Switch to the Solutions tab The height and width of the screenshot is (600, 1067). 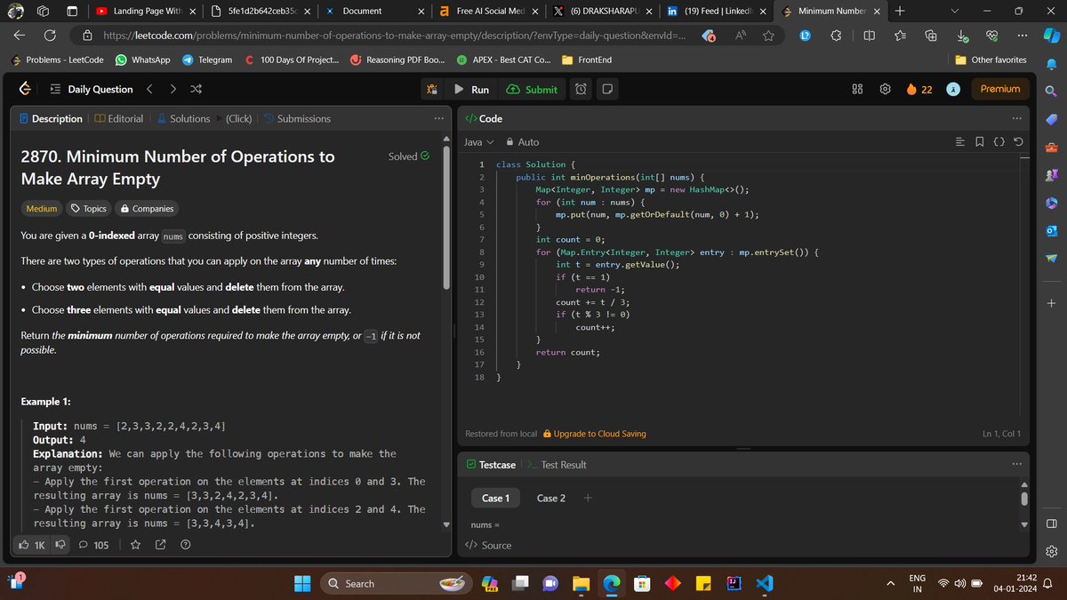point(183,118)
